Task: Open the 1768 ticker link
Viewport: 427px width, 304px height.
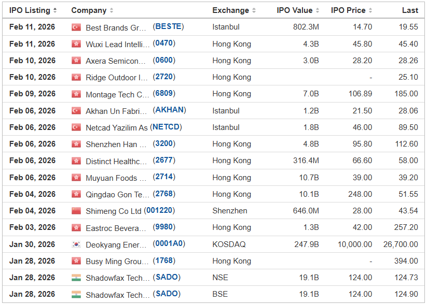Action: [164, 260]
